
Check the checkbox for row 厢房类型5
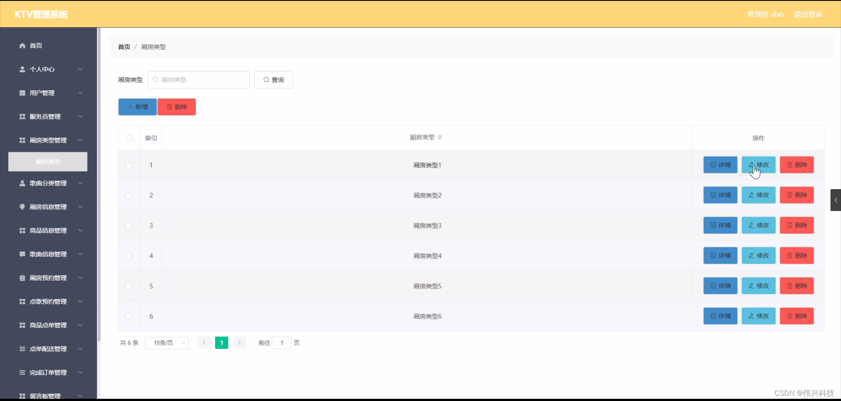point(129,286)
